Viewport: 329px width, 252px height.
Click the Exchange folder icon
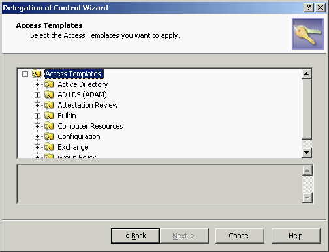[49, 147]
